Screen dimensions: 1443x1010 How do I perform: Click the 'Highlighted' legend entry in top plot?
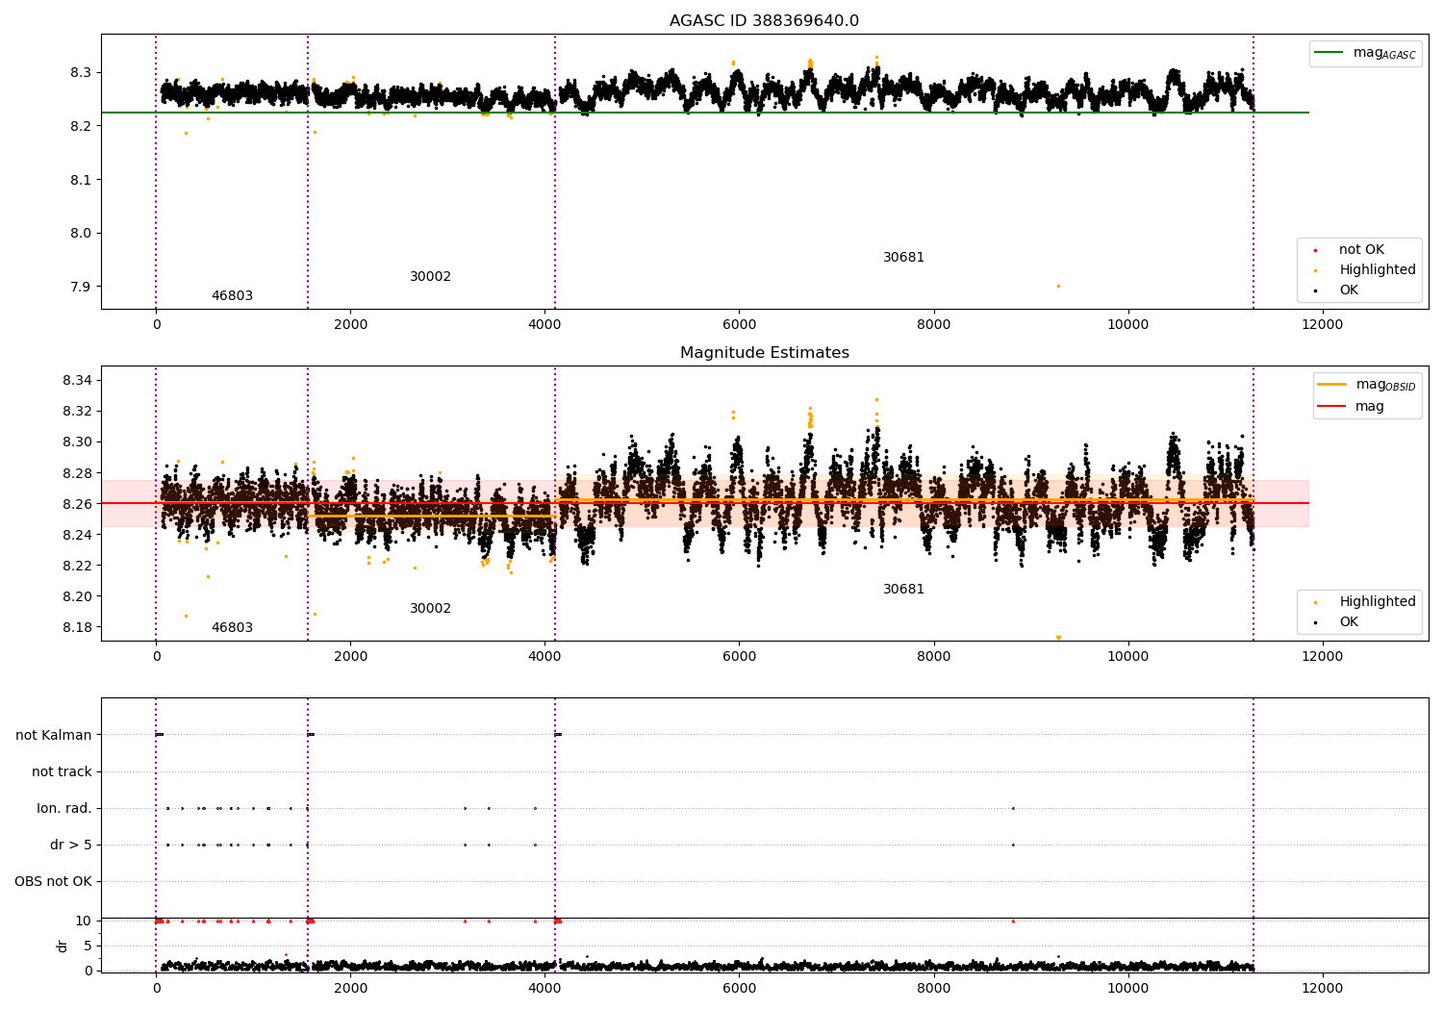click(1366, 270)
